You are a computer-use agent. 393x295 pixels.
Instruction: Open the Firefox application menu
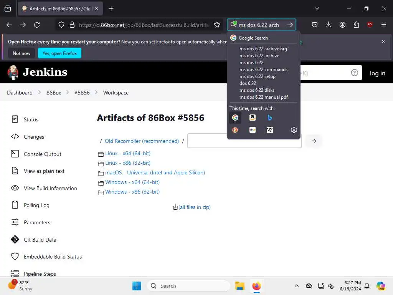(x=383, y=25)
